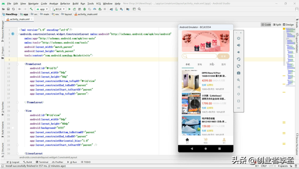Tap the Valentine's Day sale banner
This screenshot has height=169, width=299.
[206, 41]
